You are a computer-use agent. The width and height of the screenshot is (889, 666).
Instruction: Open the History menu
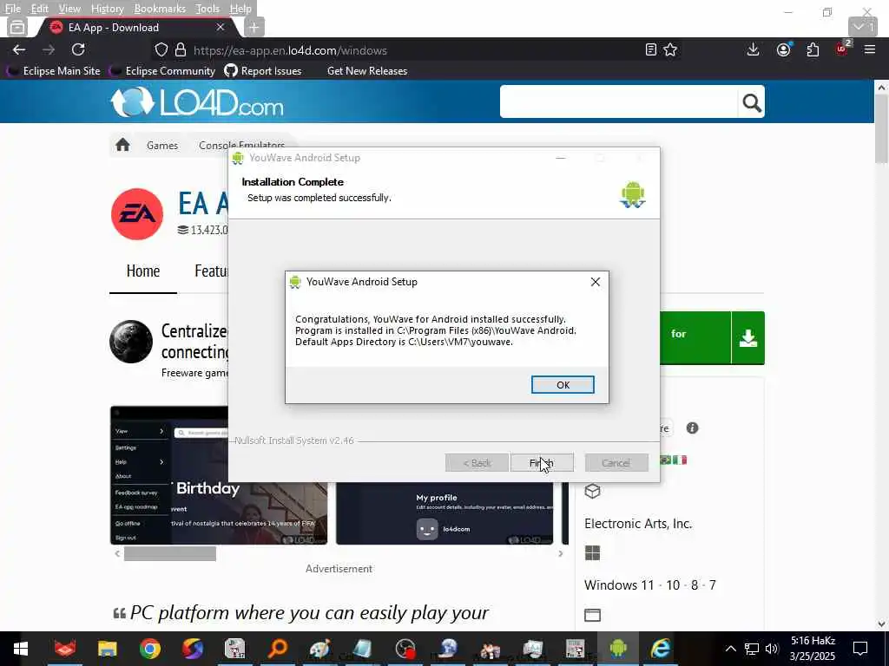(107, 9)
